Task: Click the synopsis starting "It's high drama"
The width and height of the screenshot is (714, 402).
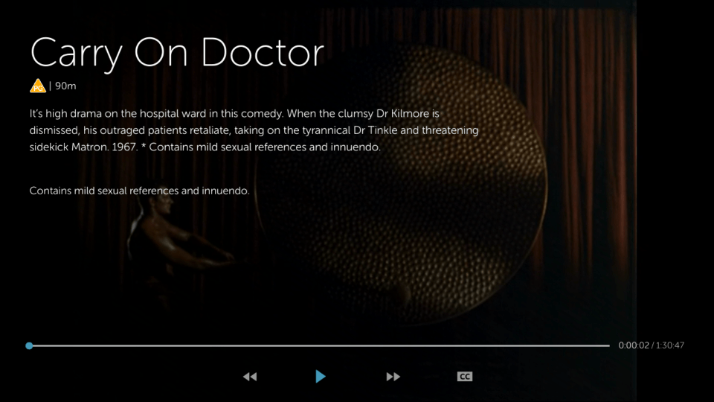Action: (x=253, y=130)
